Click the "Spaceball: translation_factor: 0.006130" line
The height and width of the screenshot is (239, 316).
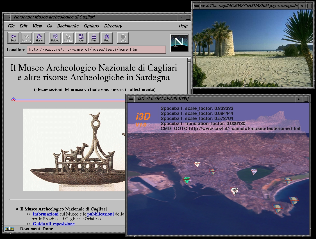203,124
